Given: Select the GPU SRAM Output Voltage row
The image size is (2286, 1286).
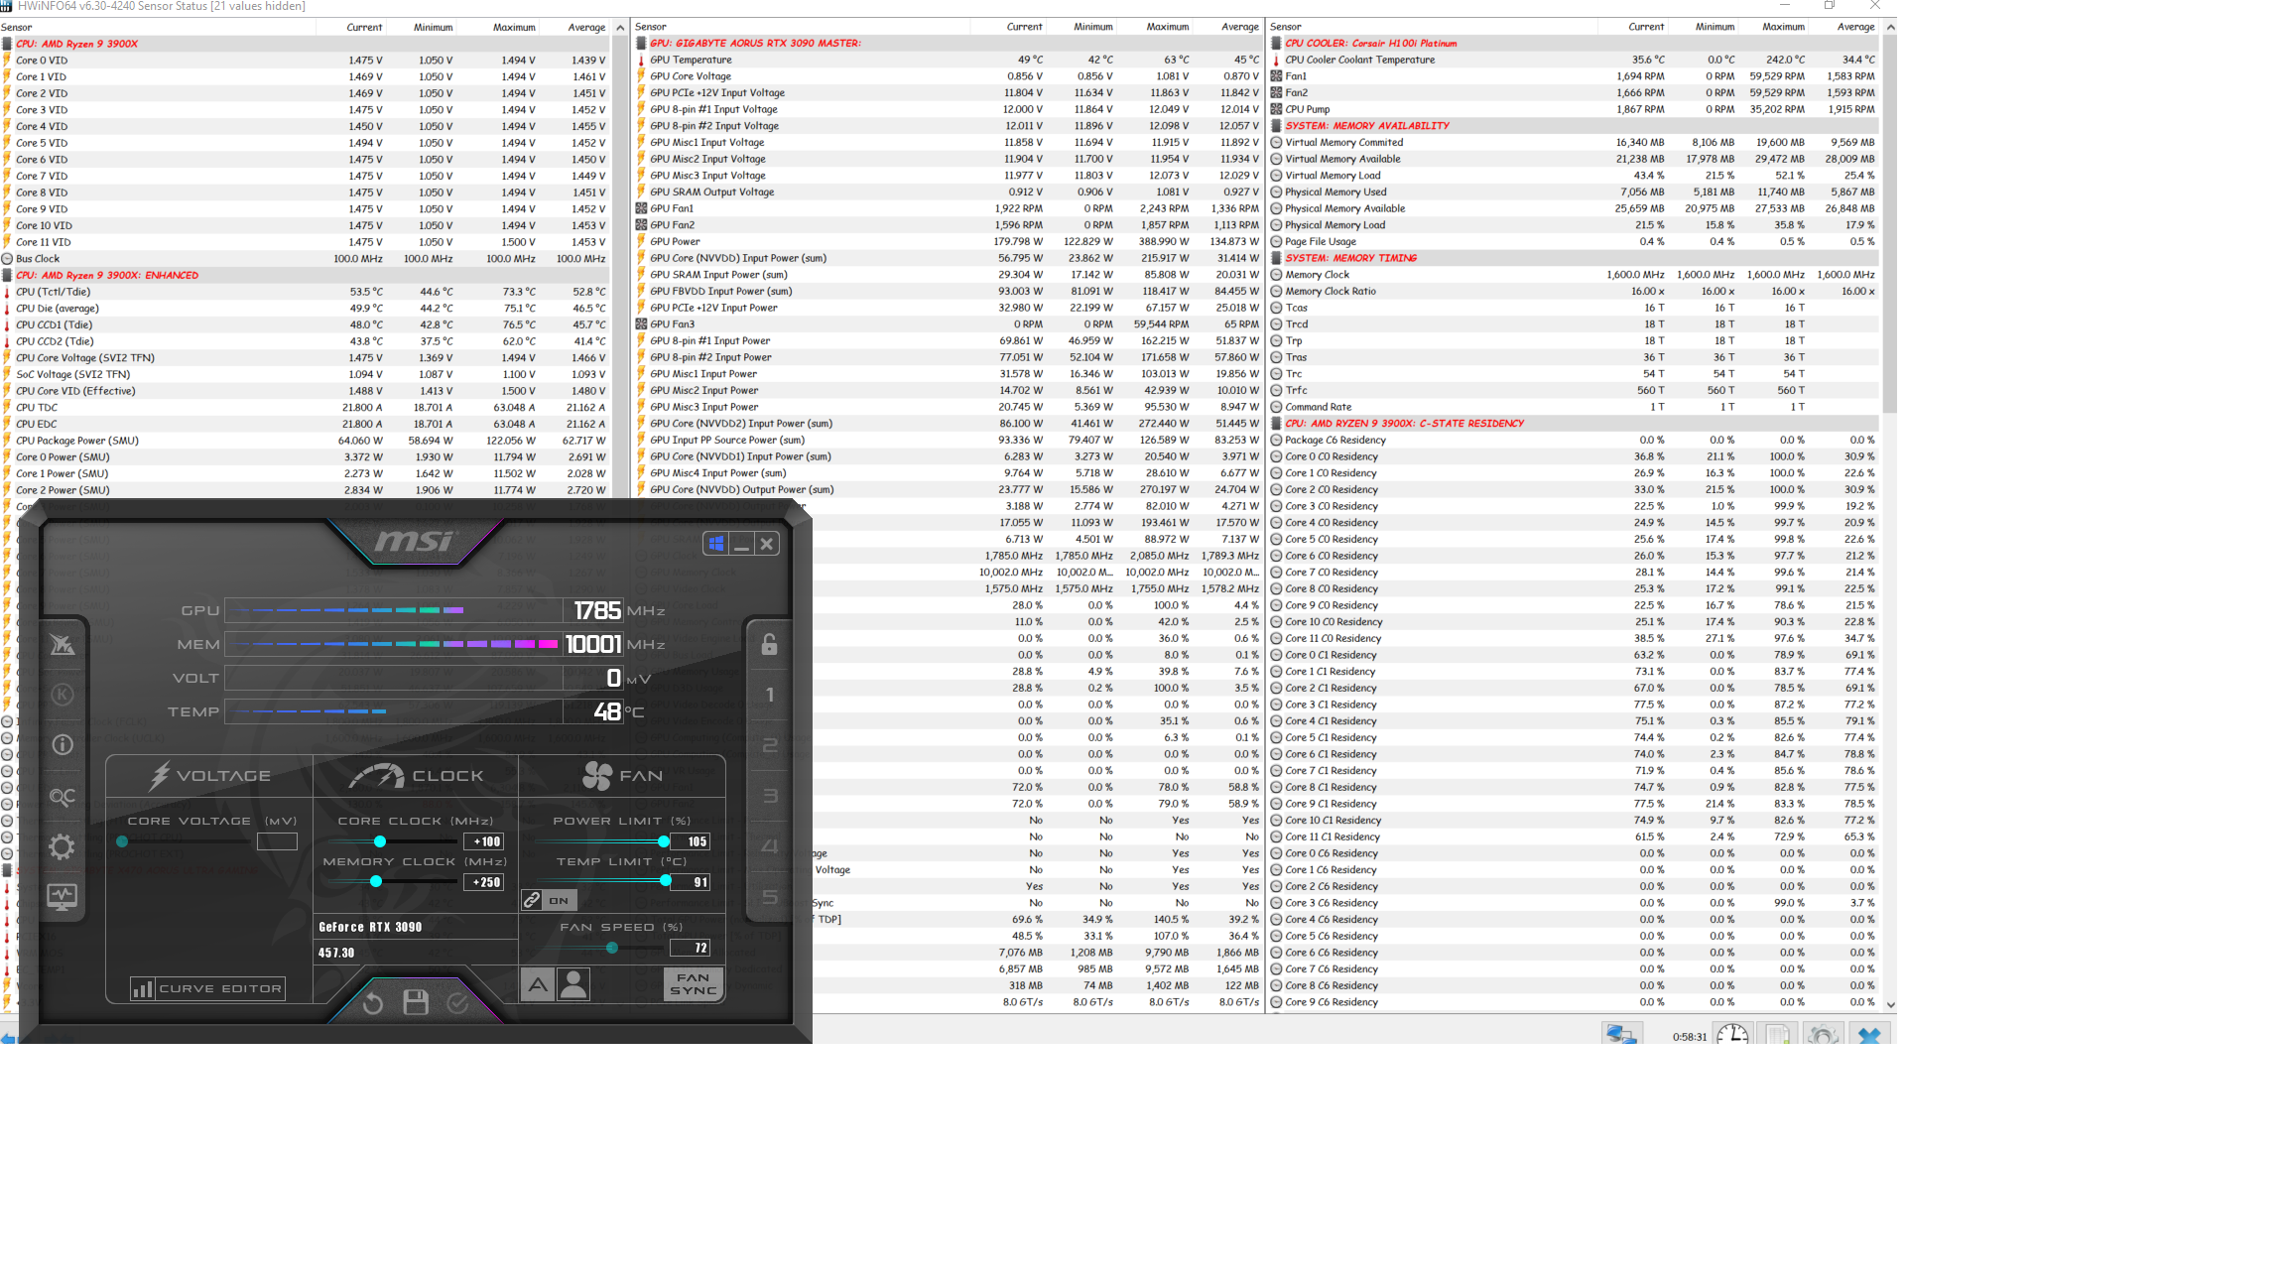Looking at the screenshot, I should point(949,193).
